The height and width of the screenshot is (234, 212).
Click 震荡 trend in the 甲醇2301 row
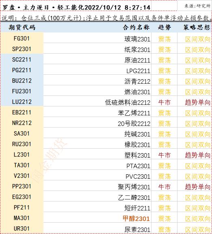click(x=164, y=219)
